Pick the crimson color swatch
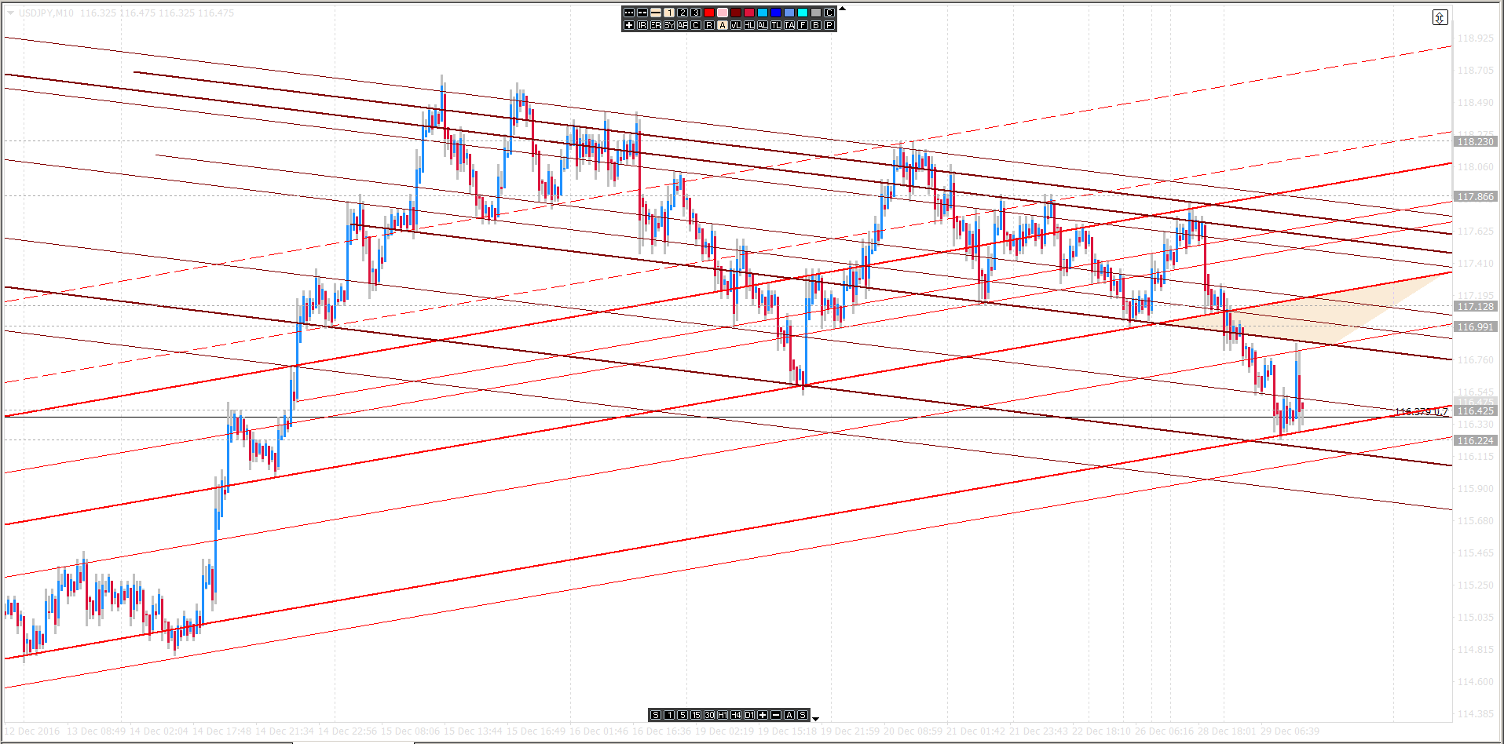 pos(749,13)
